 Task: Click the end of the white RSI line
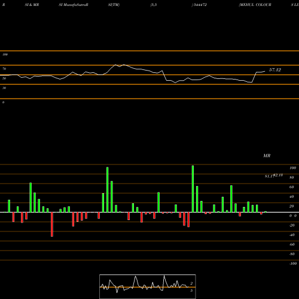click(265, 71)
